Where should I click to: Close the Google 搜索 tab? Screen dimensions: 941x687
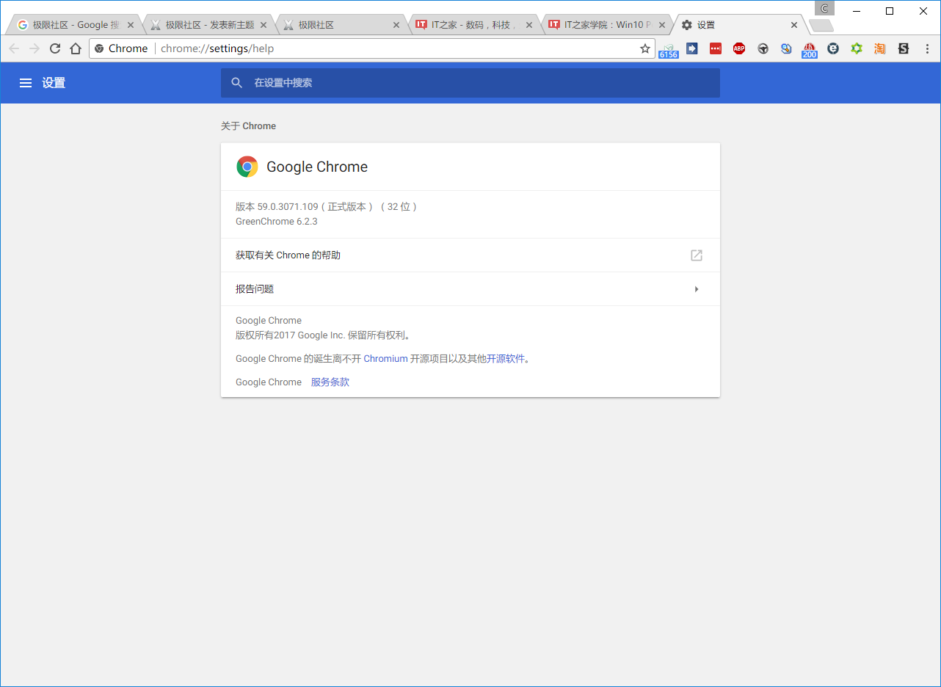tap(131, 25)
